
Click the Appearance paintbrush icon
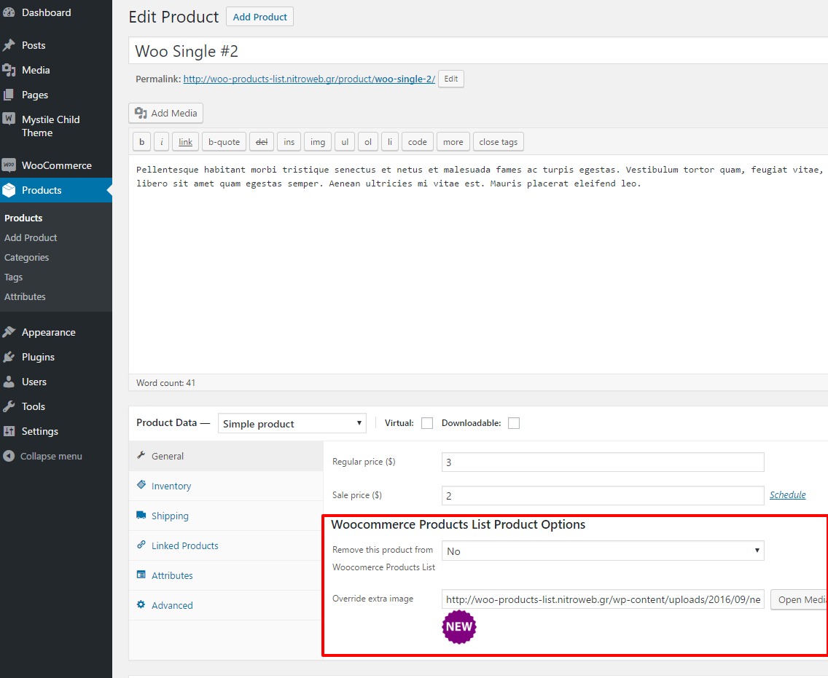click(x=9, y=332)
